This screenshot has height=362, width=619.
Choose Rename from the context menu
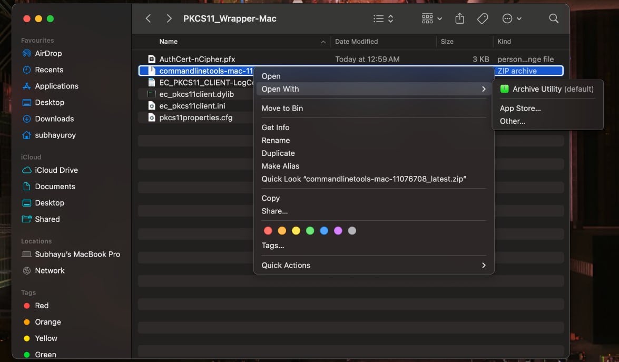[276, 140]
